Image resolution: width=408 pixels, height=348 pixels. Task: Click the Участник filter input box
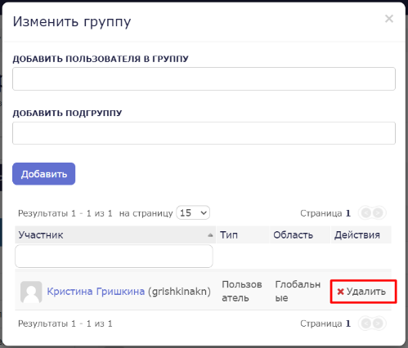114,256
